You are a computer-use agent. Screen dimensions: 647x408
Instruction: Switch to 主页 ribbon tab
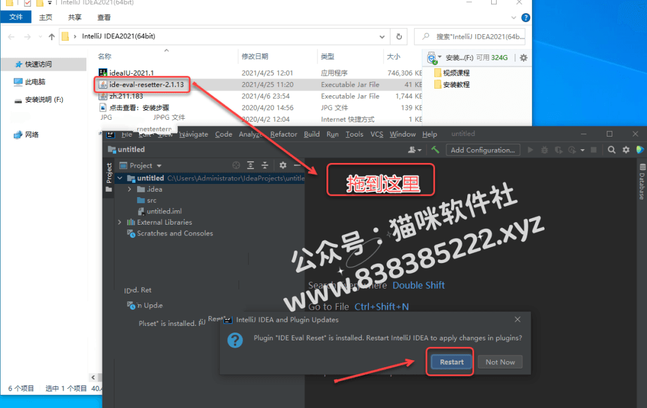point(46,17)
